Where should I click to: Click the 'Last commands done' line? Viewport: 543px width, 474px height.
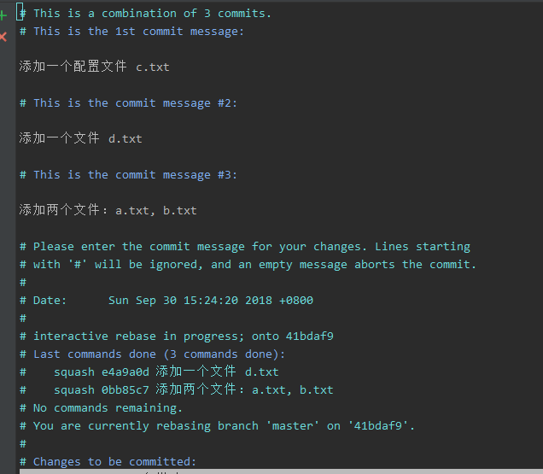pos(160,354)
